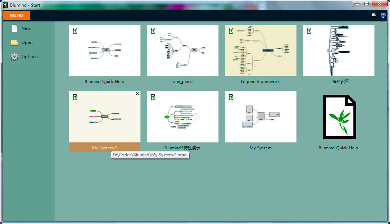Remove My System.2 using its X button
The height and width of the screenshot is (224, 390).
point(137,94)
